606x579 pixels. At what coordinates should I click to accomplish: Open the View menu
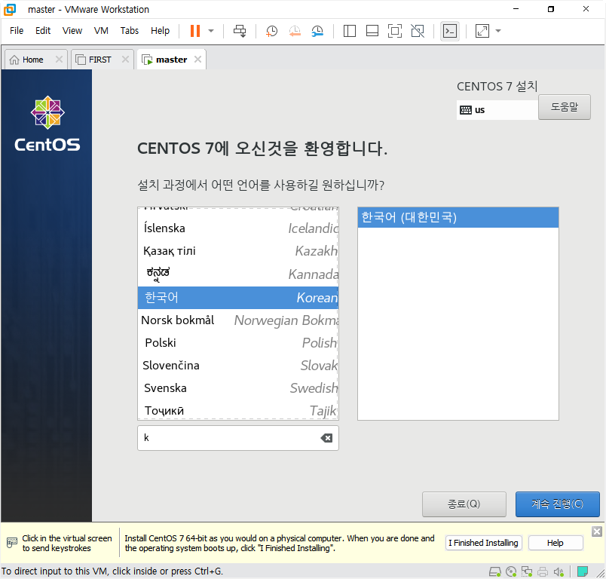[x=72, y=31]
